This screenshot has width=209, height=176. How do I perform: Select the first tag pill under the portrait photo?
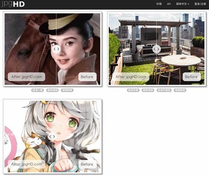(x=37, y=90)
